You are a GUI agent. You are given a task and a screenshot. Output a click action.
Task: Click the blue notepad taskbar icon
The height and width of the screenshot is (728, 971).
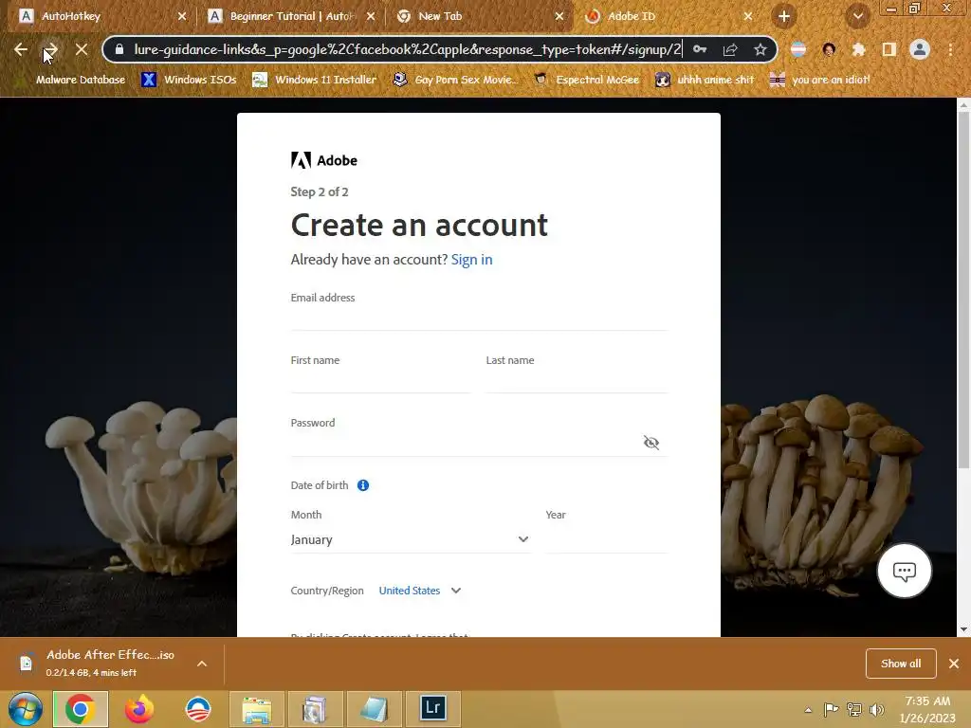374,709
